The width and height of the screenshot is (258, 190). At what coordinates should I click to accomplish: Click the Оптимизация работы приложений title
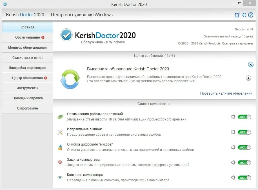95,114
